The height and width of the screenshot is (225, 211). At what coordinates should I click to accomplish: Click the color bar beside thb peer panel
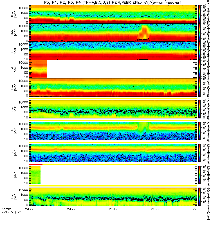click(199, 32)
